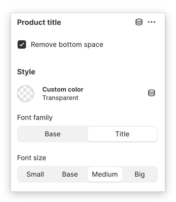This screenshot has height=202, width=176.
Task: Choose Big font size
Action: 139,174
